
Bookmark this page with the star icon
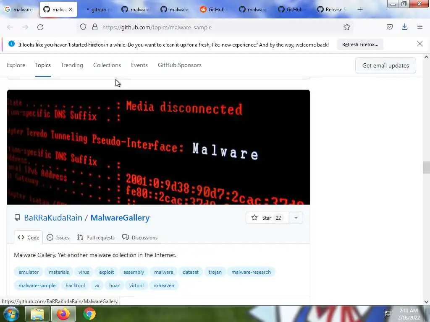(x=346, y=27)
